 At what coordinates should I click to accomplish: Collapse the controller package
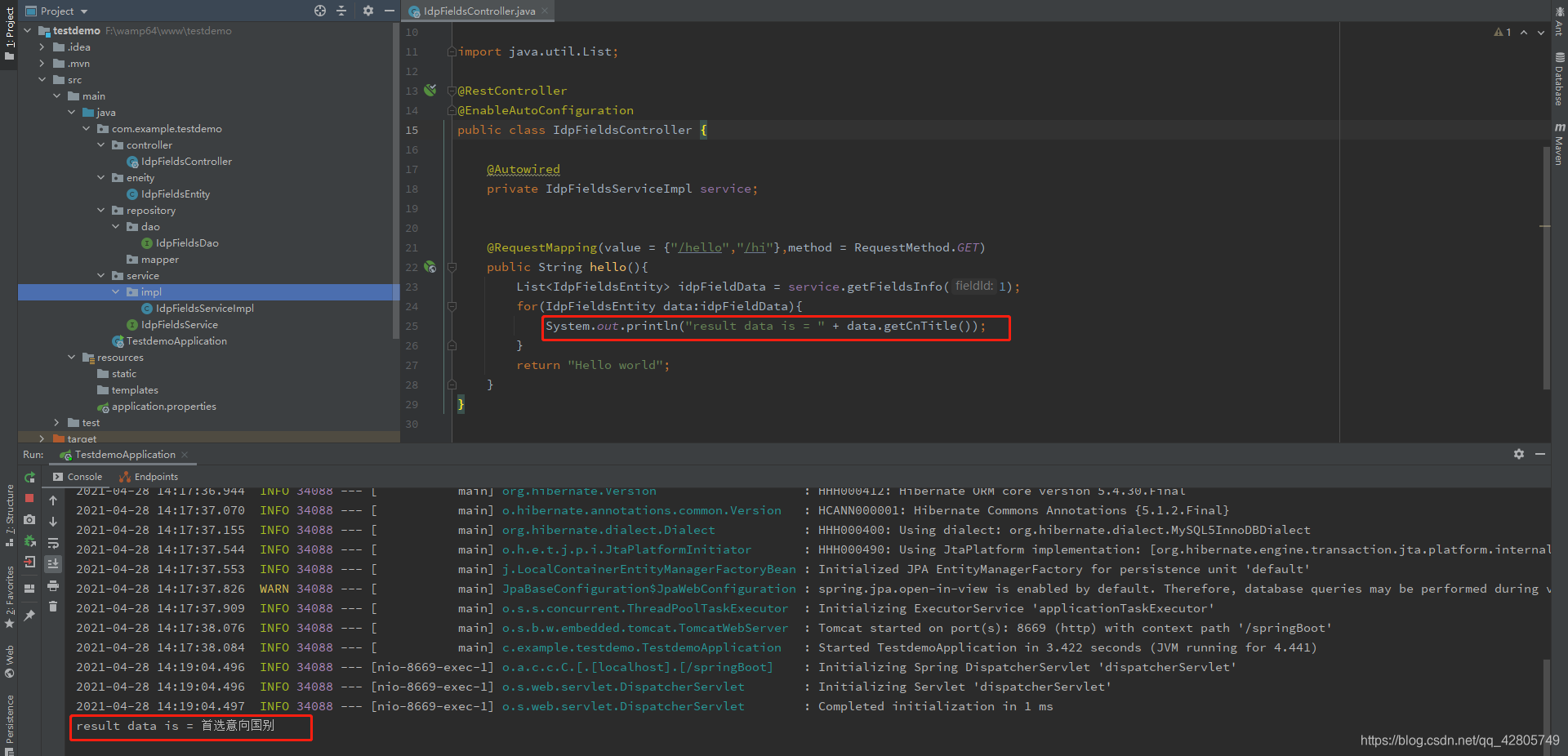tap(101, 145)
